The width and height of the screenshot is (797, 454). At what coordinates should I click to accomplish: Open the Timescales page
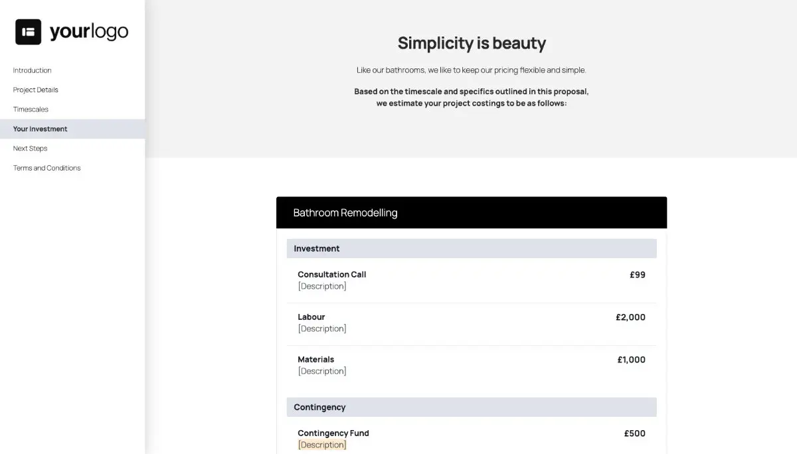(x=31, y=109)
